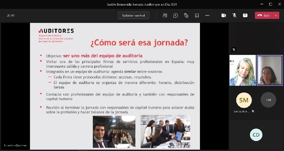
Task: Open the participants panel icon
Action: 165,16
